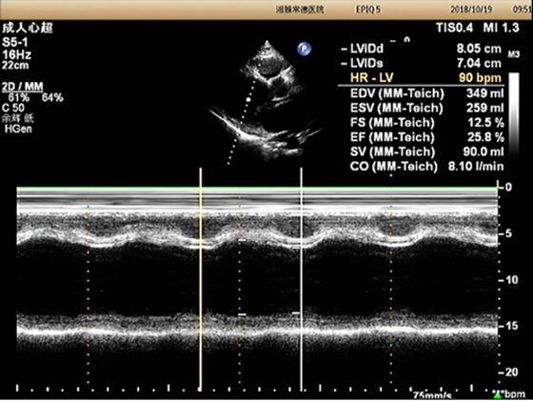Click the 10 cm depth scale marker
533x401 pixels.
[x=508, y=280]
